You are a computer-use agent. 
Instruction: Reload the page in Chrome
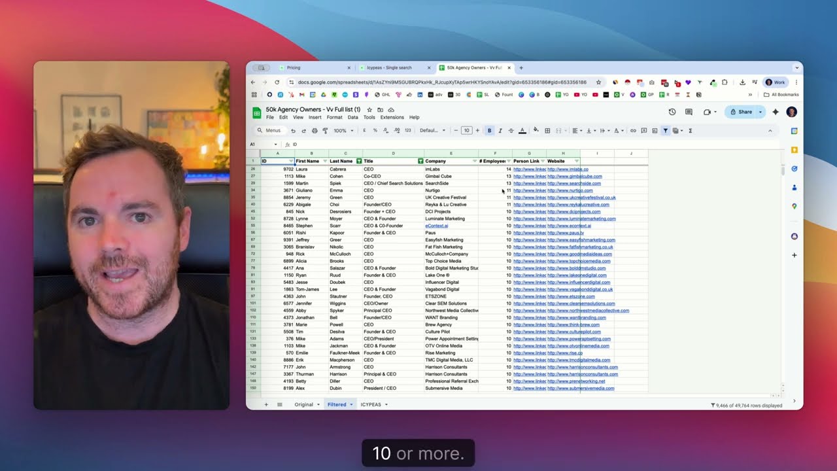tap(277, 82)
